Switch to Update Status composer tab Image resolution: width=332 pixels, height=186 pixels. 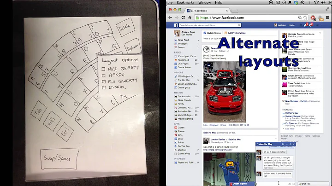coord(212,33)
